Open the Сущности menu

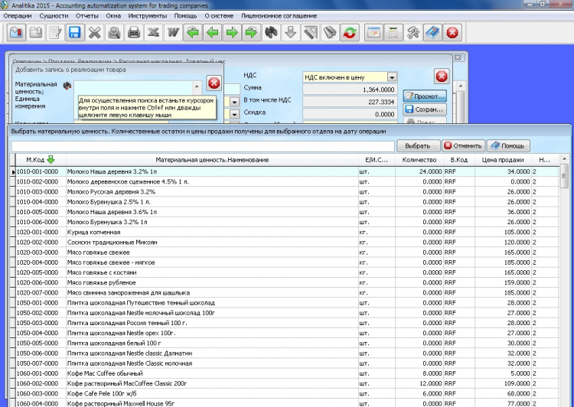54,16
